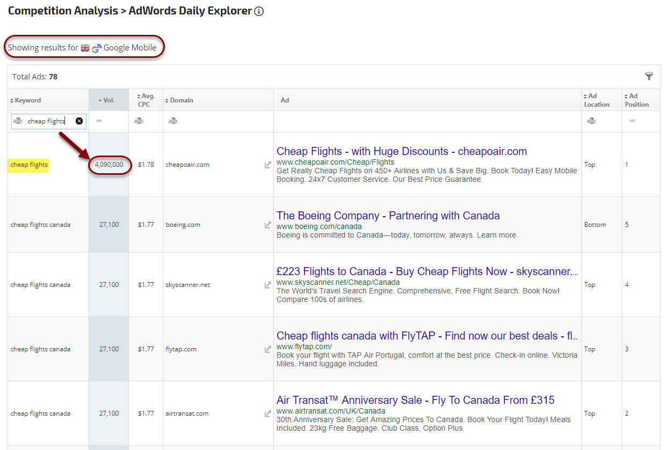Image resolution: width=666 pixels, height=450 pixels.
Task: Click the info icon beside AdWords Daily Explorer
Action: coord(259,11)
